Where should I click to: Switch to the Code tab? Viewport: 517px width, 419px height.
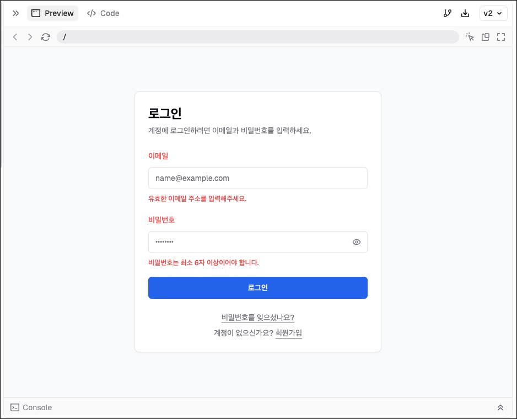pyautogui.click(x=103, y=13)
